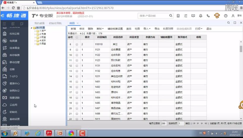Screen dimensions: 243x138
Task: Click the 每页记录数 input field
Action: coord(164,123)
